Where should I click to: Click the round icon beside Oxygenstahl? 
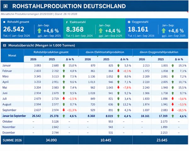(129, 22)
